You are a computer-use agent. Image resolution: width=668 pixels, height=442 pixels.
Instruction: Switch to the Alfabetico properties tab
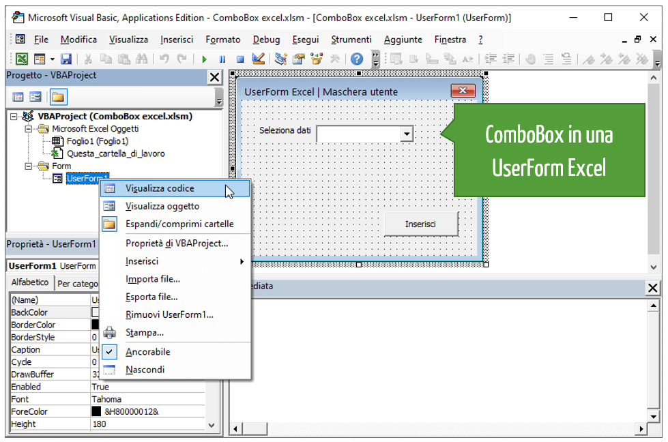30,282
